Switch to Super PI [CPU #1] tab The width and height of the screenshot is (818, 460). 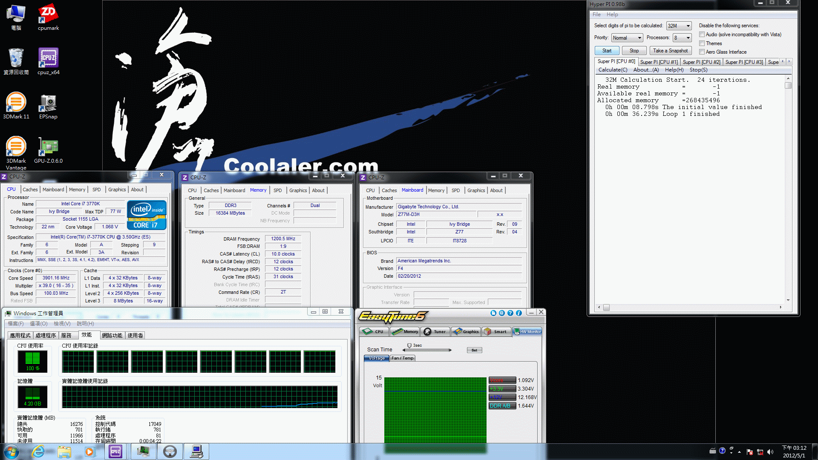(659, 62)
